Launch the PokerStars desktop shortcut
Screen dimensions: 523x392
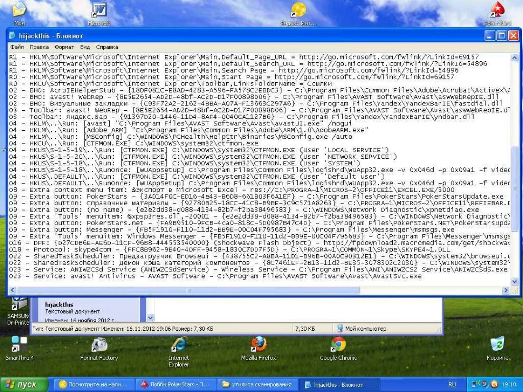tap(498, 13)
